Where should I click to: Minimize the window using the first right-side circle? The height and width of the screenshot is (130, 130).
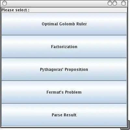tap(110, 3)
